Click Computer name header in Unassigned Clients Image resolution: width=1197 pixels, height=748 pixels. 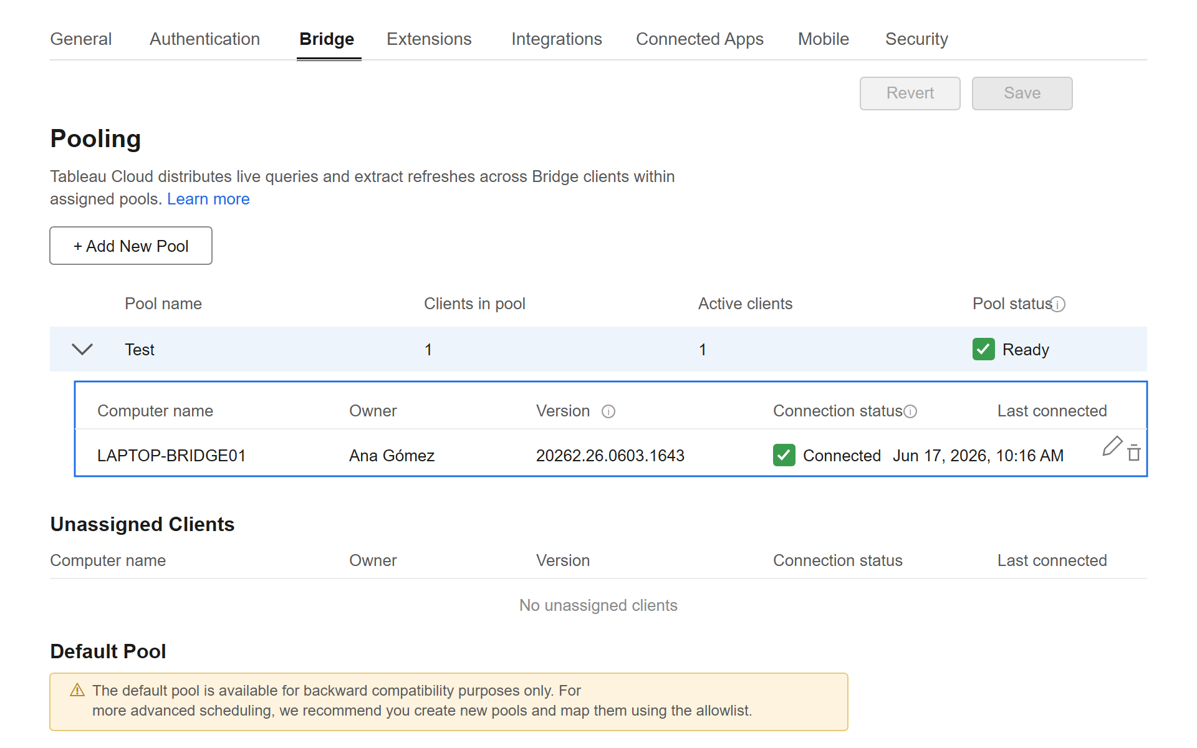pos(108,560)
